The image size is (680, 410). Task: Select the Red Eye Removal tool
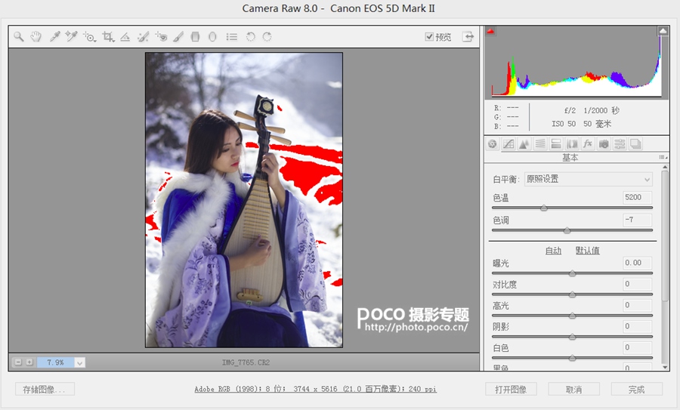pyautogui.click(x=161, y=37)
